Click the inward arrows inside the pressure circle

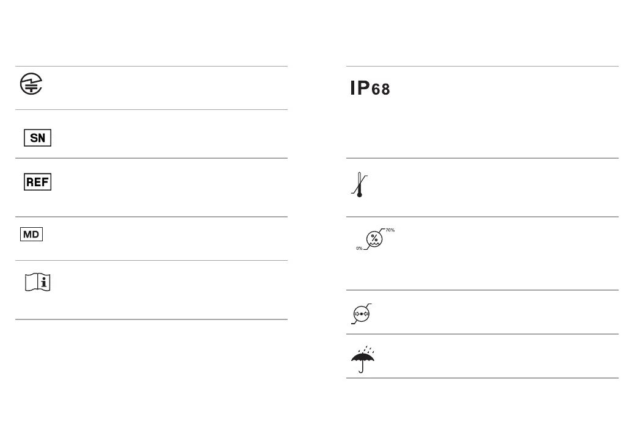point(361,314)
